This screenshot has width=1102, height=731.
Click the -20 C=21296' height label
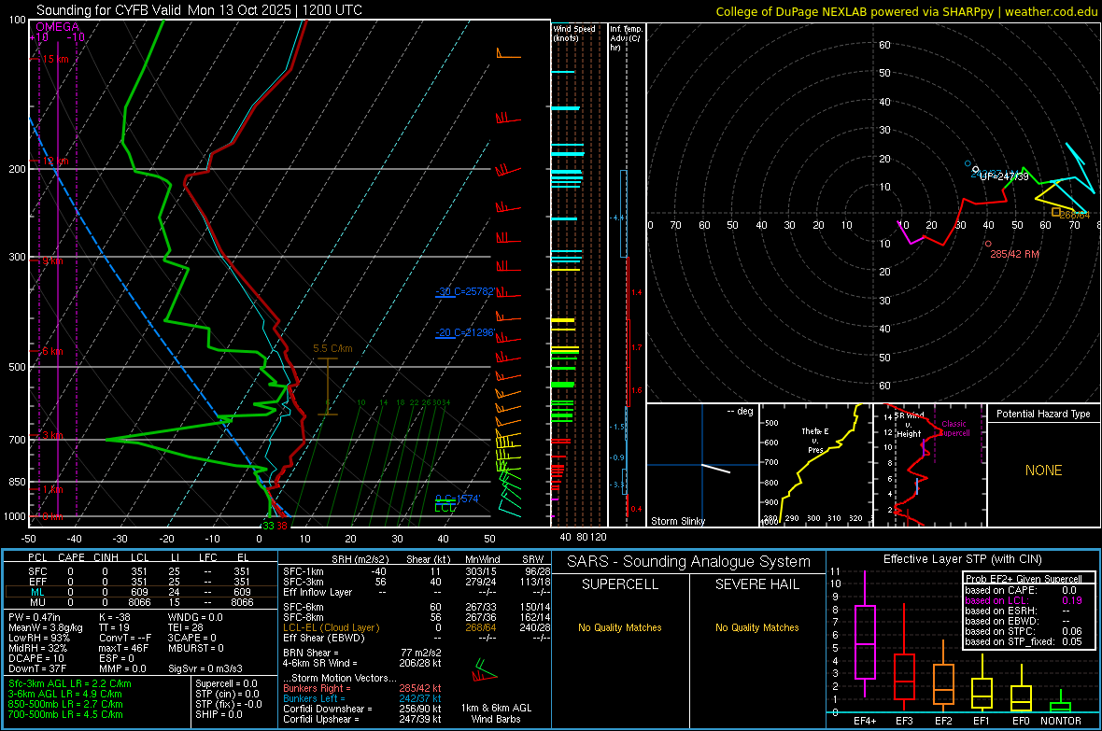coord(466,332)
